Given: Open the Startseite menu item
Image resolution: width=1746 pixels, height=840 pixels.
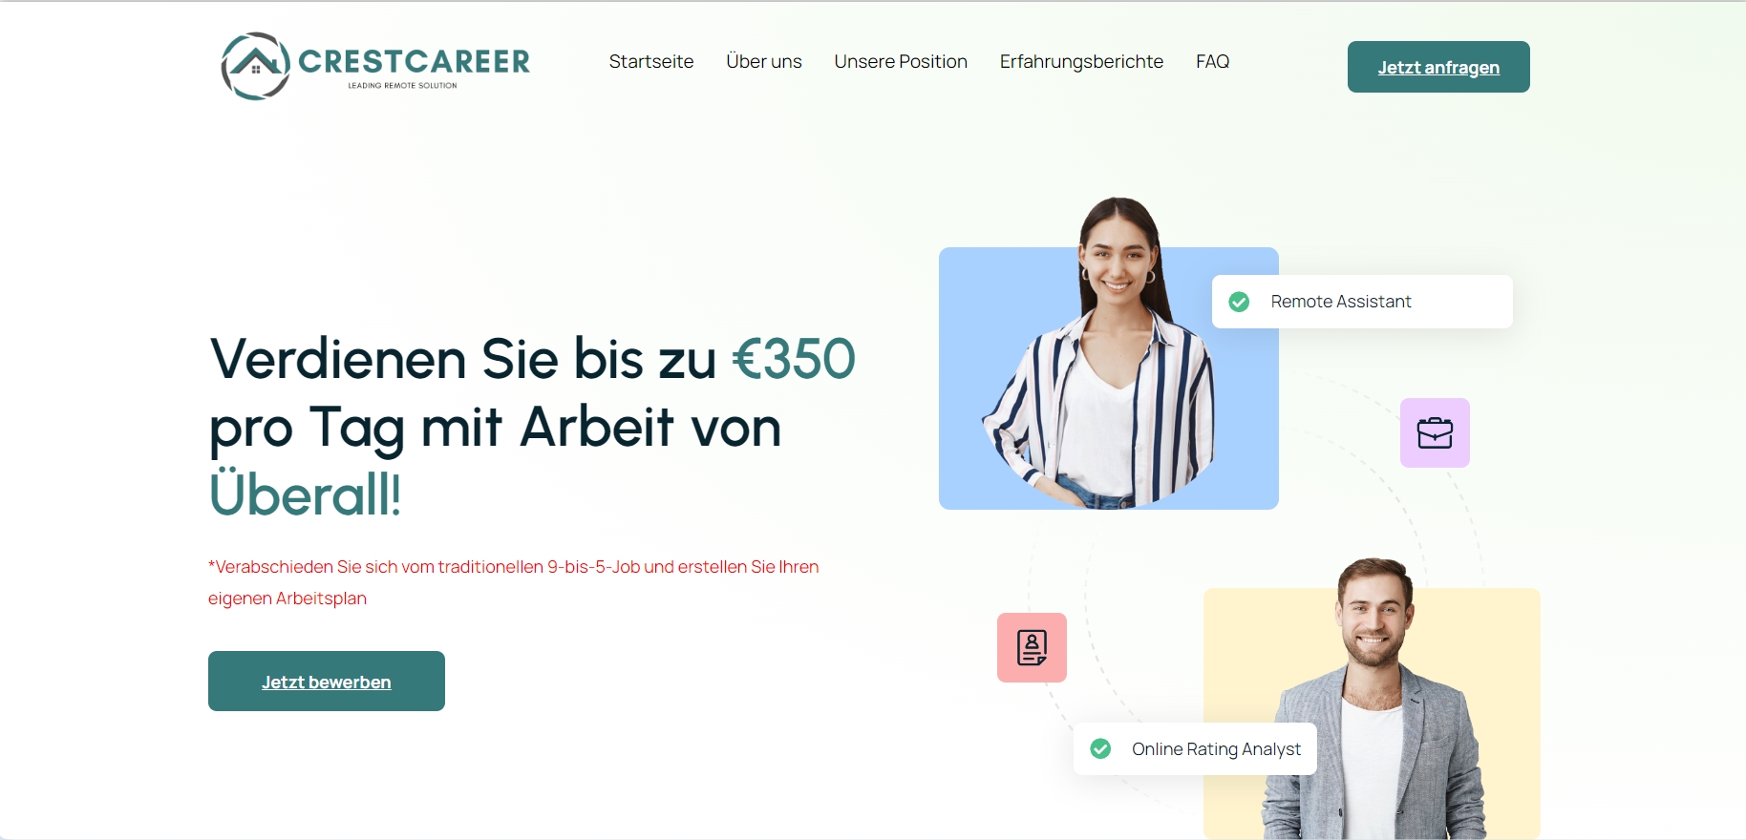Looking at the screenshot, I should (x=651, y=61).
